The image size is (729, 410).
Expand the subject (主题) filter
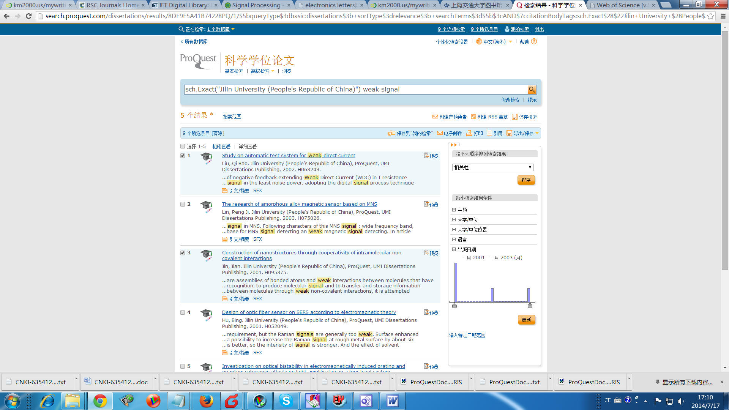point(454,210)
